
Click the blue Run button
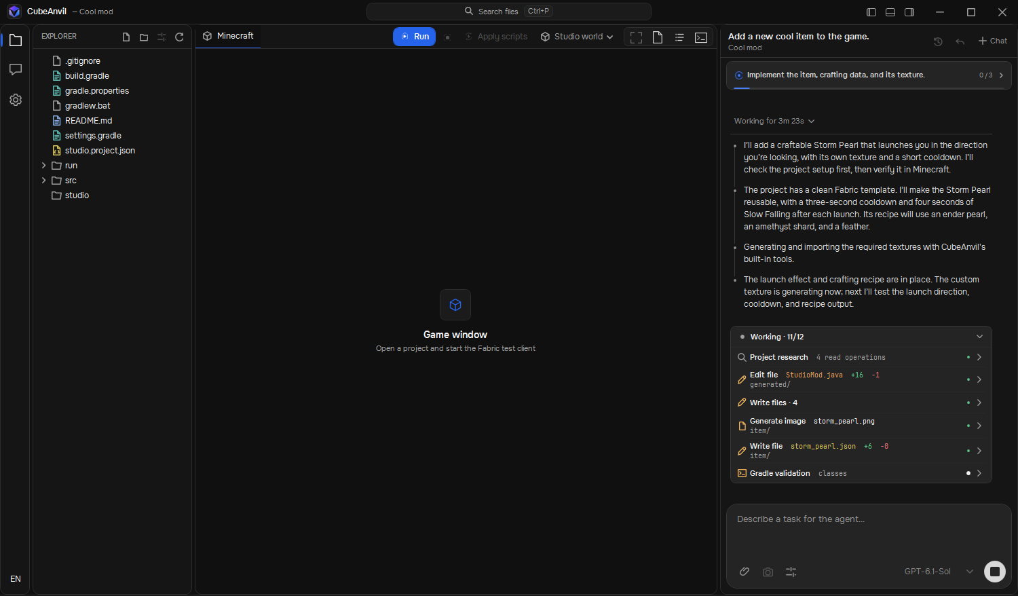tap(414, 37)
